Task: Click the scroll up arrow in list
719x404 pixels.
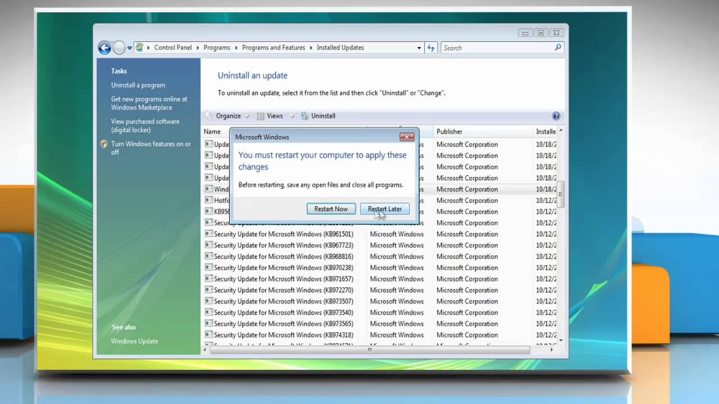Action: click(x=561, y=131)
